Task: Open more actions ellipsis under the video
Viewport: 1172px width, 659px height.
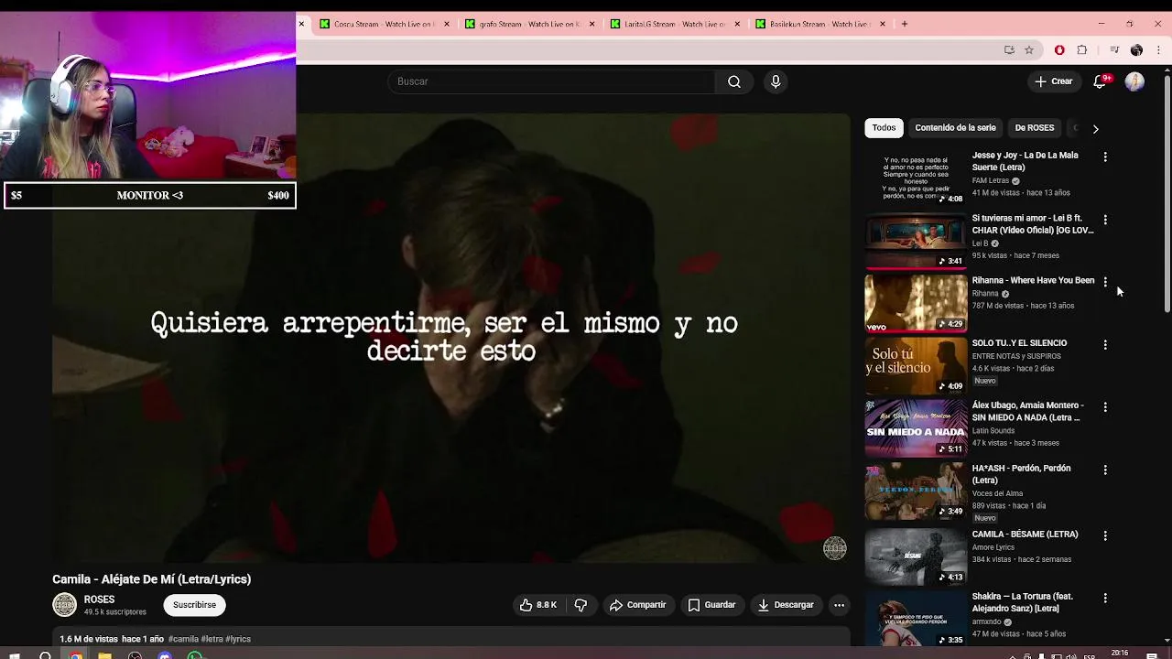Action: 839,605
